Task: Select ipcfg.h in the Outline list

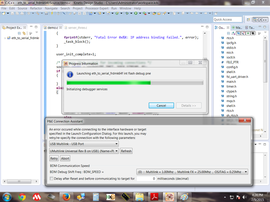Action: click(231, 43)
